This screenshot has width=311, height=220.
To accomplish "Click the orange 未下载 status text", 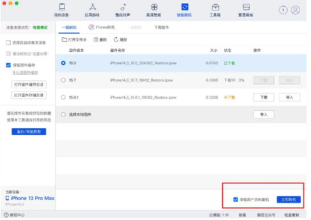I will point(230,98).
